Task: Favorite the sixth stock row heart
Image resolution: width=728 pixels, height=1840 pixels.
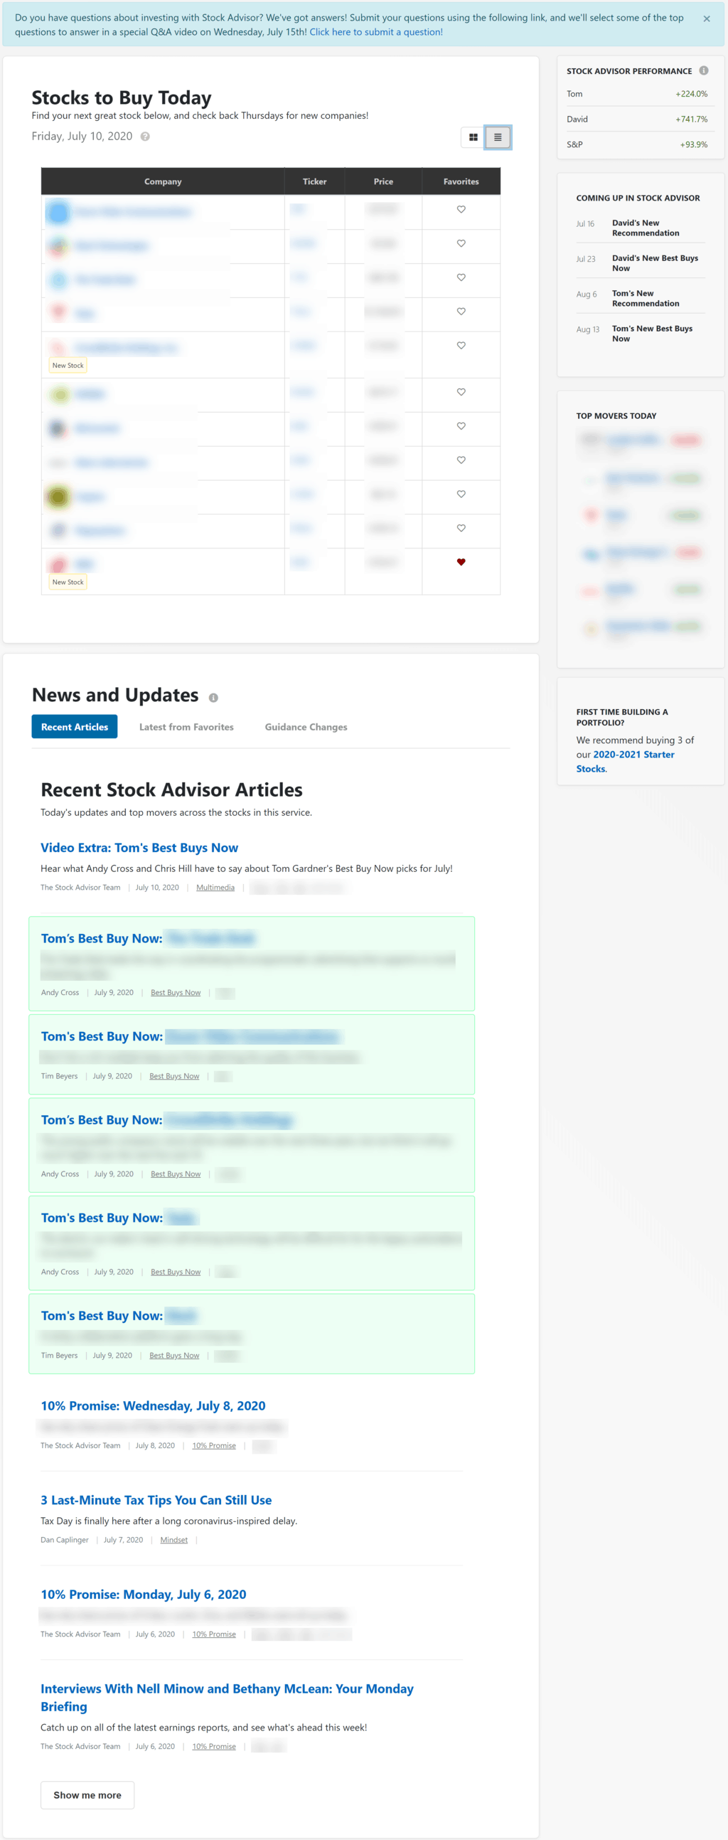Action: pos(461,392)
